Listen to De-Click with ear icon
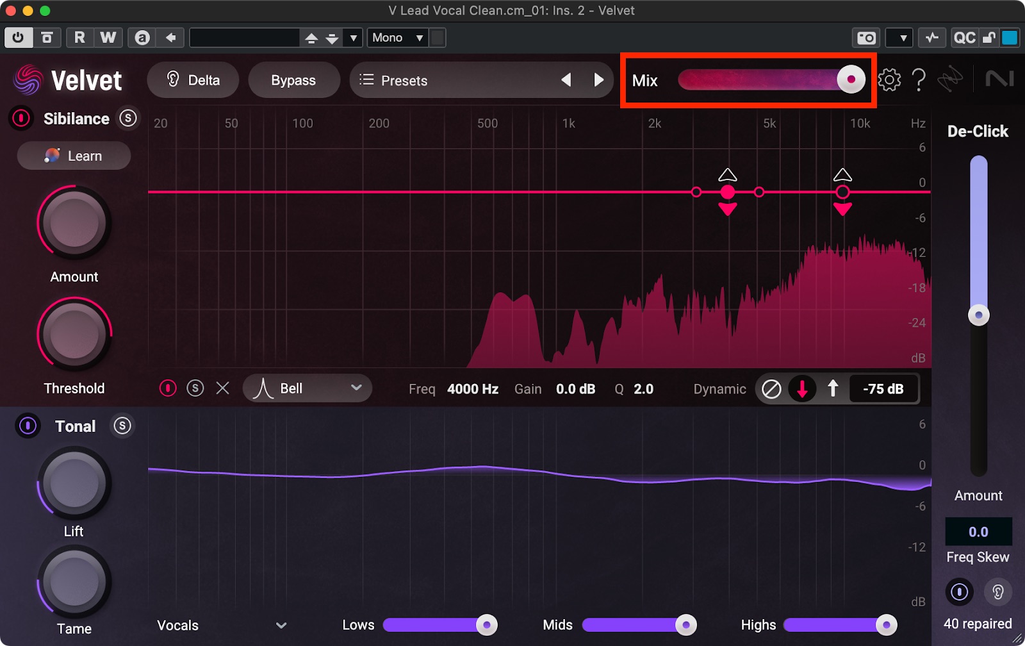This screenshot has width=1025, height=646. (x=998, y=592)
